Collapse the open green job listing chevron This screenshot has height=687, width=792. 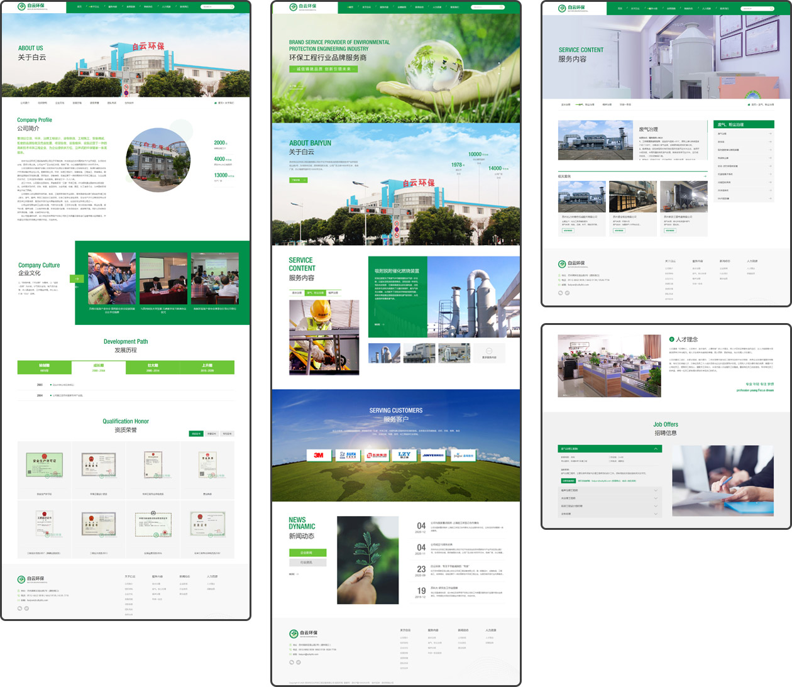[x=656, y=449]
